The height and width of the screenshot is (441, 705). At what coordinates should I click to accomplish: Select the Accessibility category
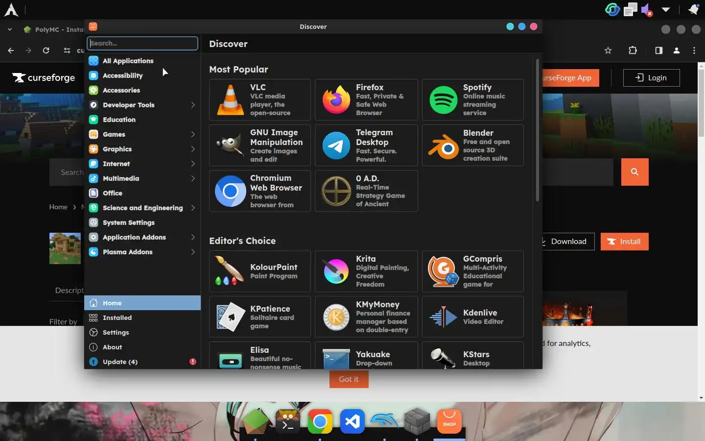tap(142, 75)
